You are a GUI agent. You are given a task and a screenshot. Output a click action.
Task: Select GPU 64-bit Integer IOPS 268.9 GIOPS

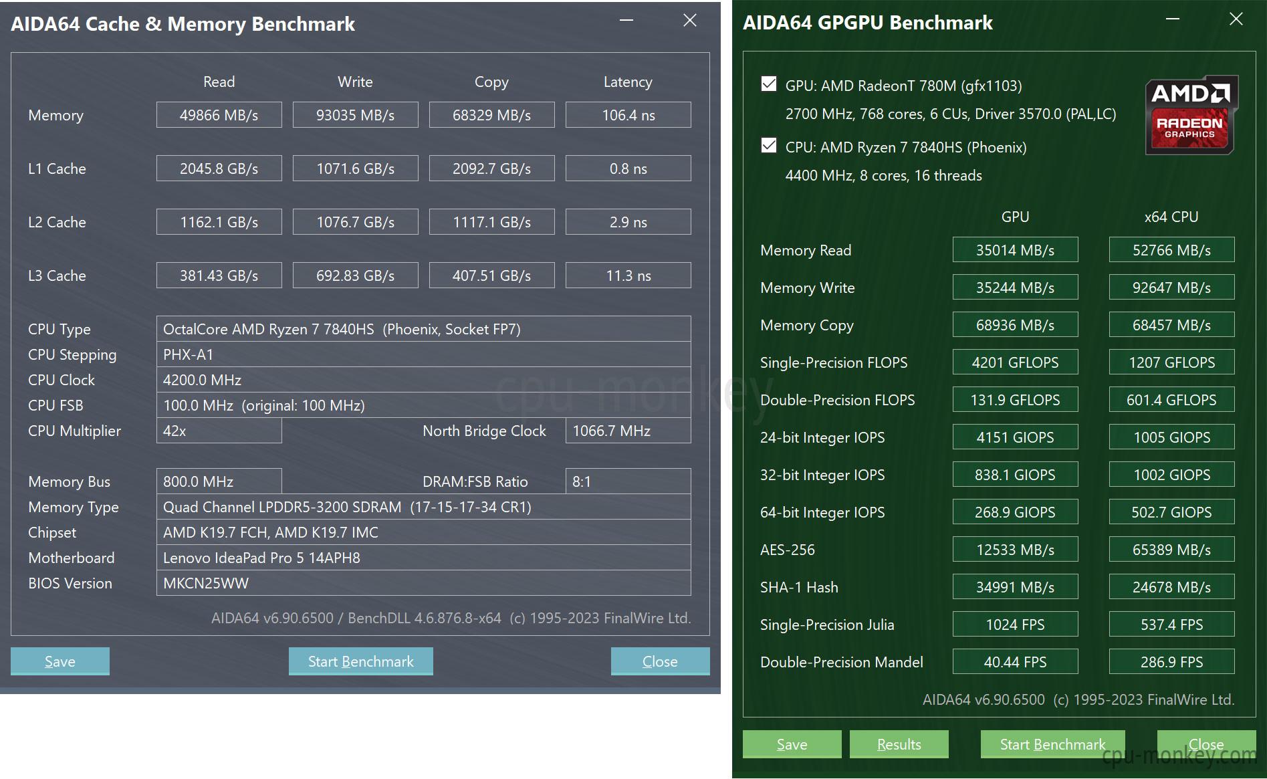tap(1016, 512)
